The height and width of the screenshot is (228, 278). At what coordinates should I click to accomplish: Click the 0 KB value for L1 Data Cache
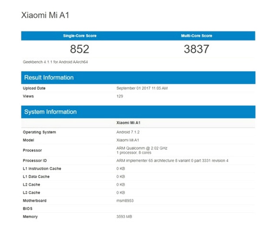(x=121, y=177)
